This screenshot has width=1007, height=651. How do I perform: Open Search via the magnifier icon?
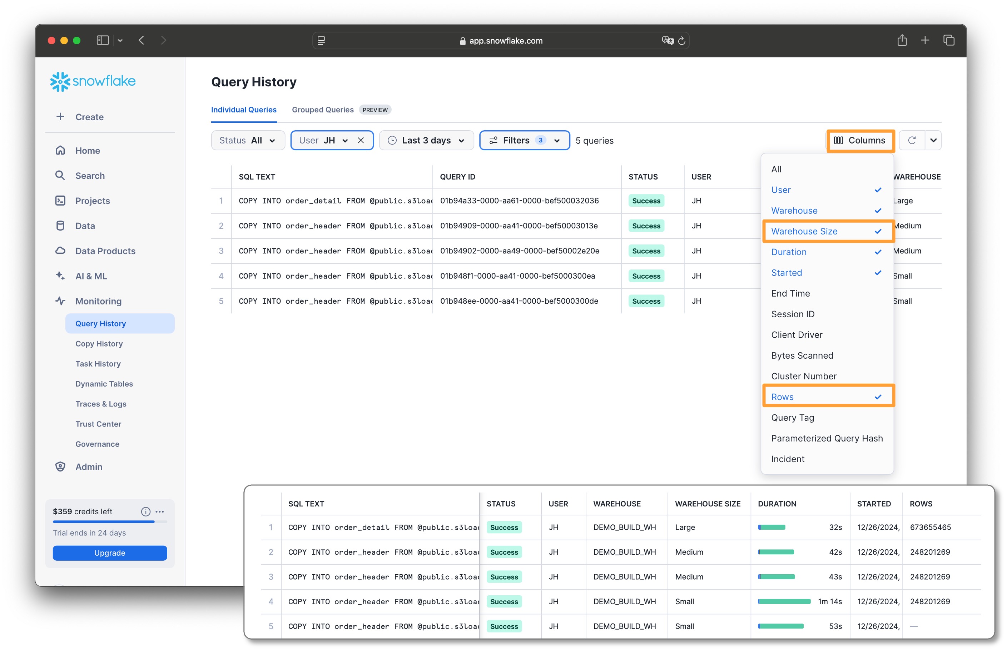pos(60,176)
